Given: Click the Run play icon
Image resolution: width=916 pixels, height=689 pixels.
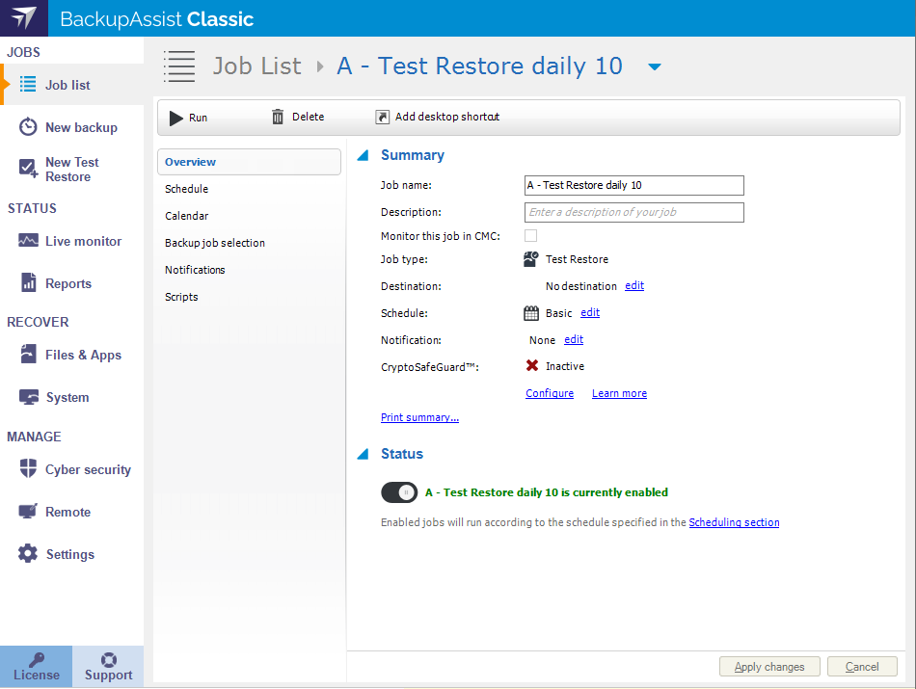Looking at the screenshot, I should (176, 118).
